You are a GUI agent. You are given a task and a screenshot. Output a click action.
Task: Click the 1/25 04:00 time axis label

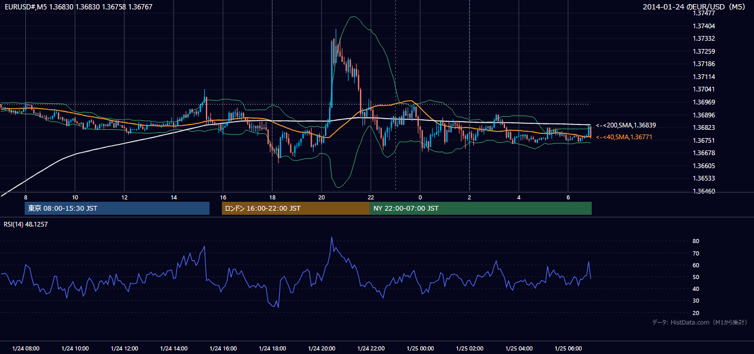click(519, 349)
